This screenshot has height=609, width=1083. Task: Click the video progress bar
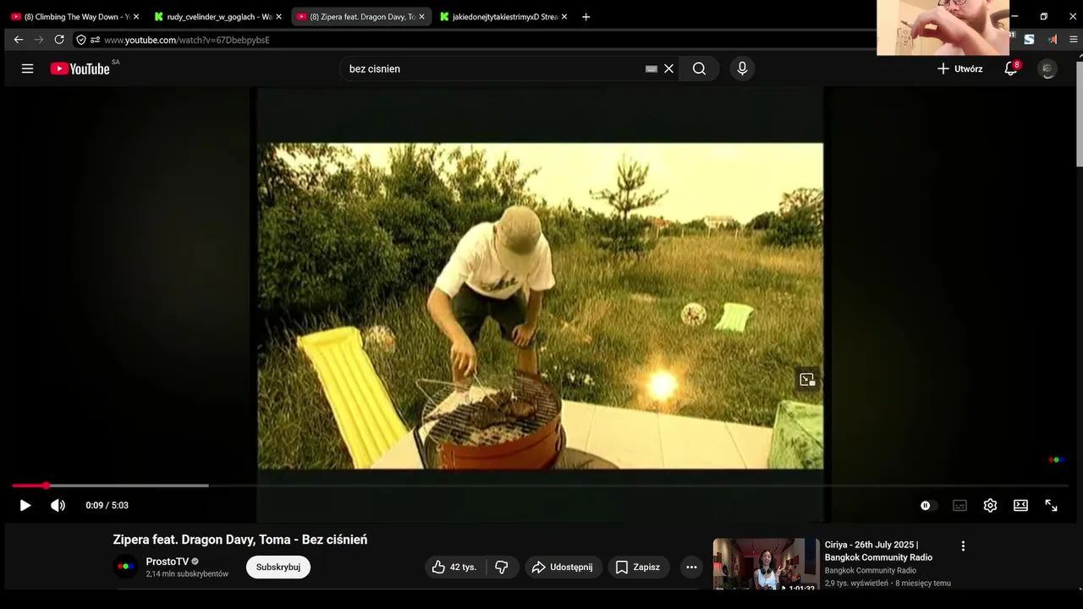click(x=541, y=486)
